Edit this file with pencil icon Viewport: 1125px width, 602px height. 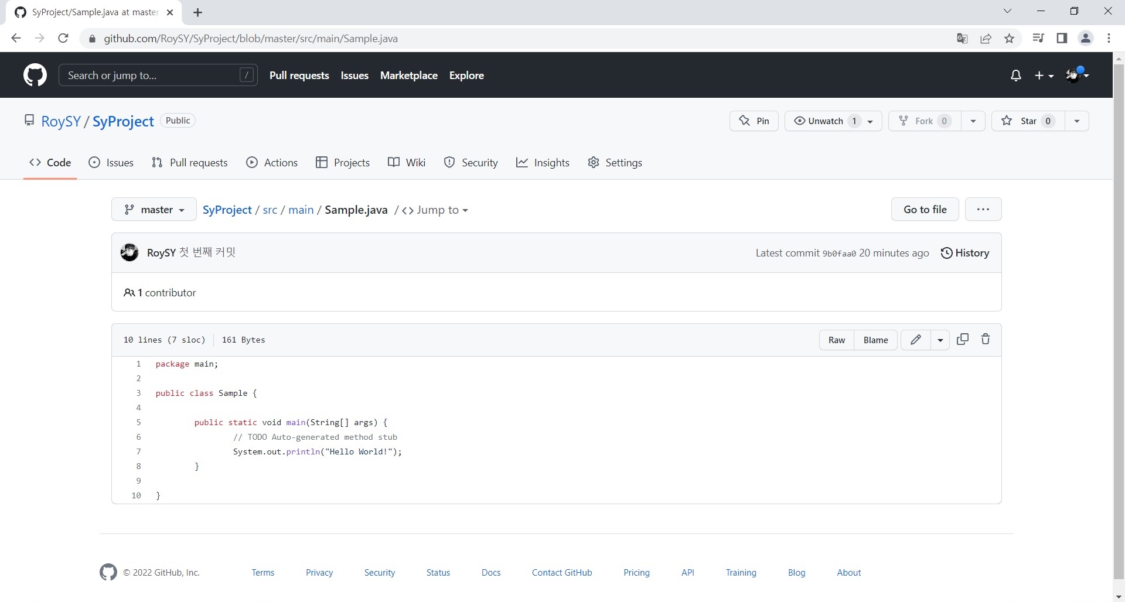(x=916, y=340)
